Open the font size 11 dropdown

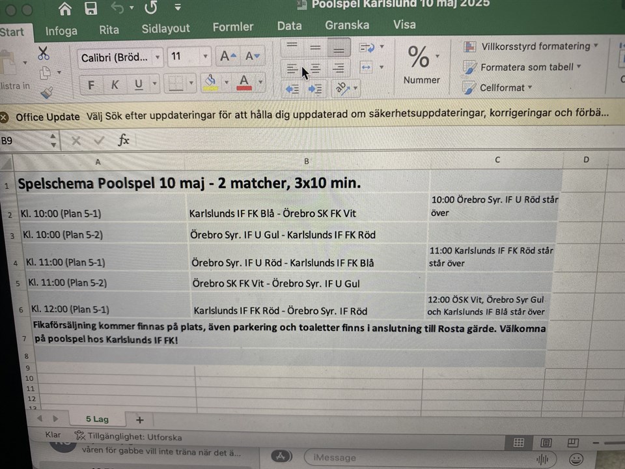pos(206,57)
